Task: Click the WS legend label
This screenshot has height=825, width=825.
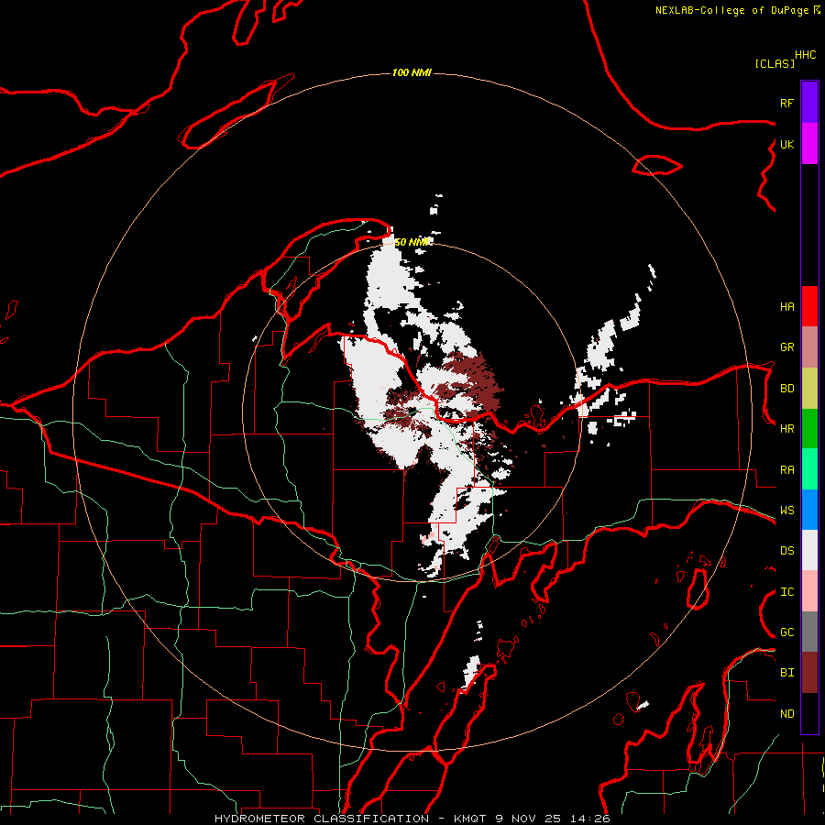Action: (786, 511)
